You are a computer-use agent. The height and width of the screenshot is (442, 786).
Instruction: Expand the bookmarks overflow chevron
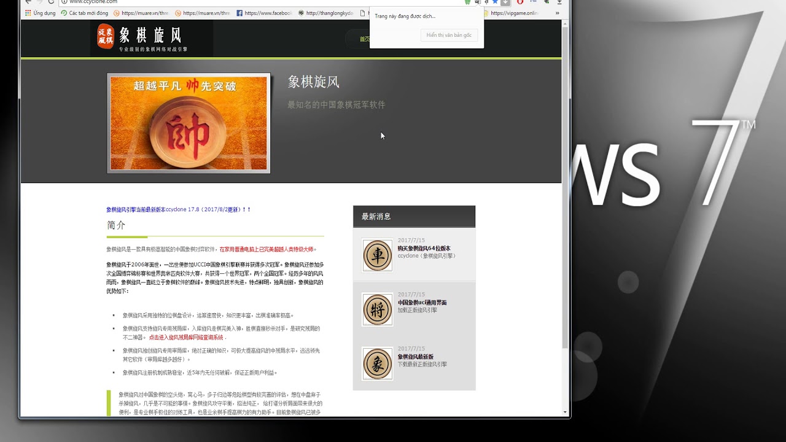[558, 13]
